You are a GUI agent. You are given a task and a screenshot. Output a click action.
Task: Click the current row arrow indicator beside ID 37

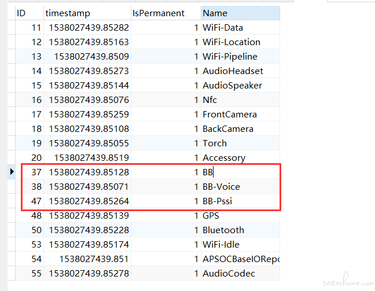12,172
